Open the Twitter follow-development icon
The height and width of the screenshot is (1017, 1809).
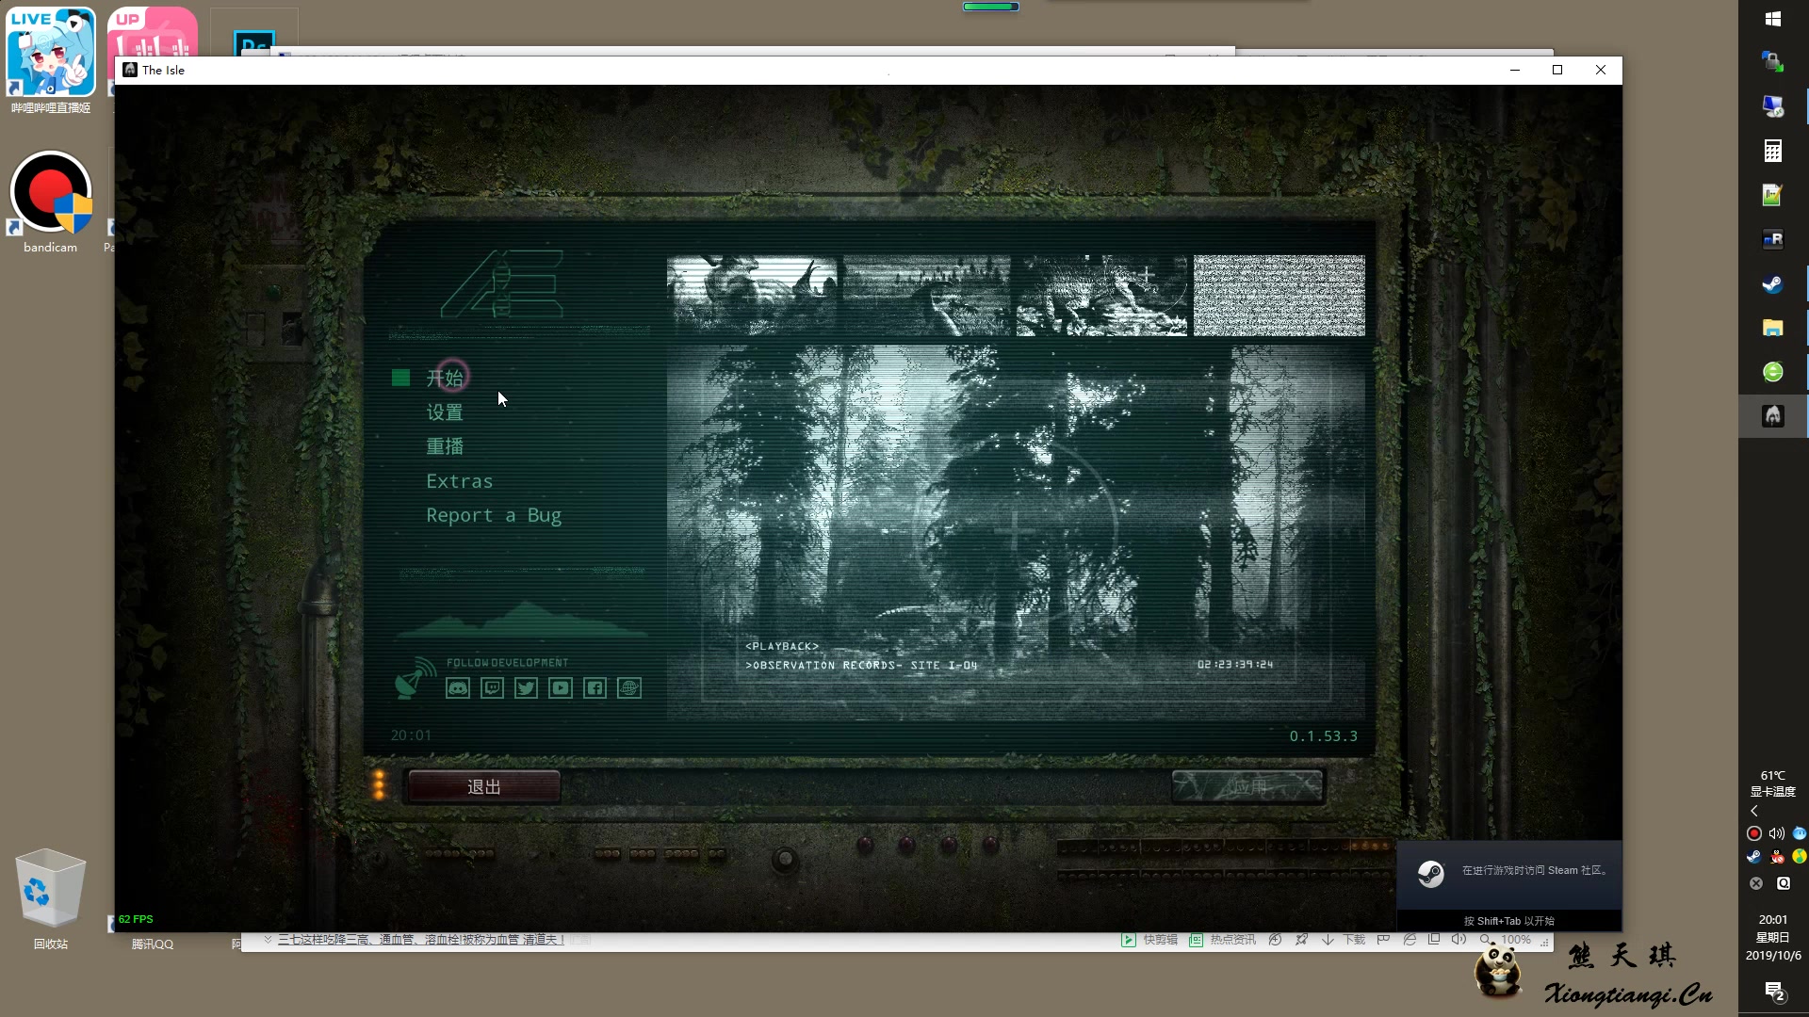pos(526,688)
